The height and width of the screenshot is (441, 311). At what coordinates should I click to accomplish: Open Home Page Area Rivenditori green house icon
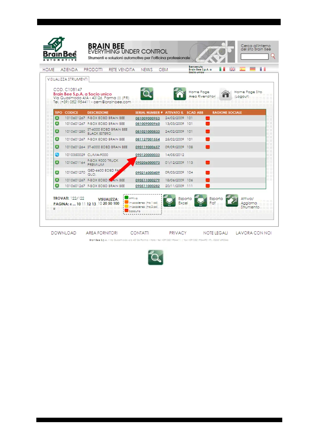tap(180, 94)
